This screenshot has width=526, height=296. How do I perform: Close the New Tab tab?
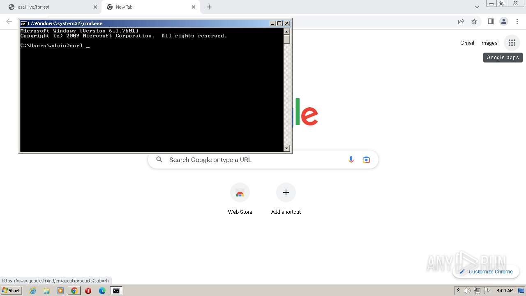coord(194,7)
